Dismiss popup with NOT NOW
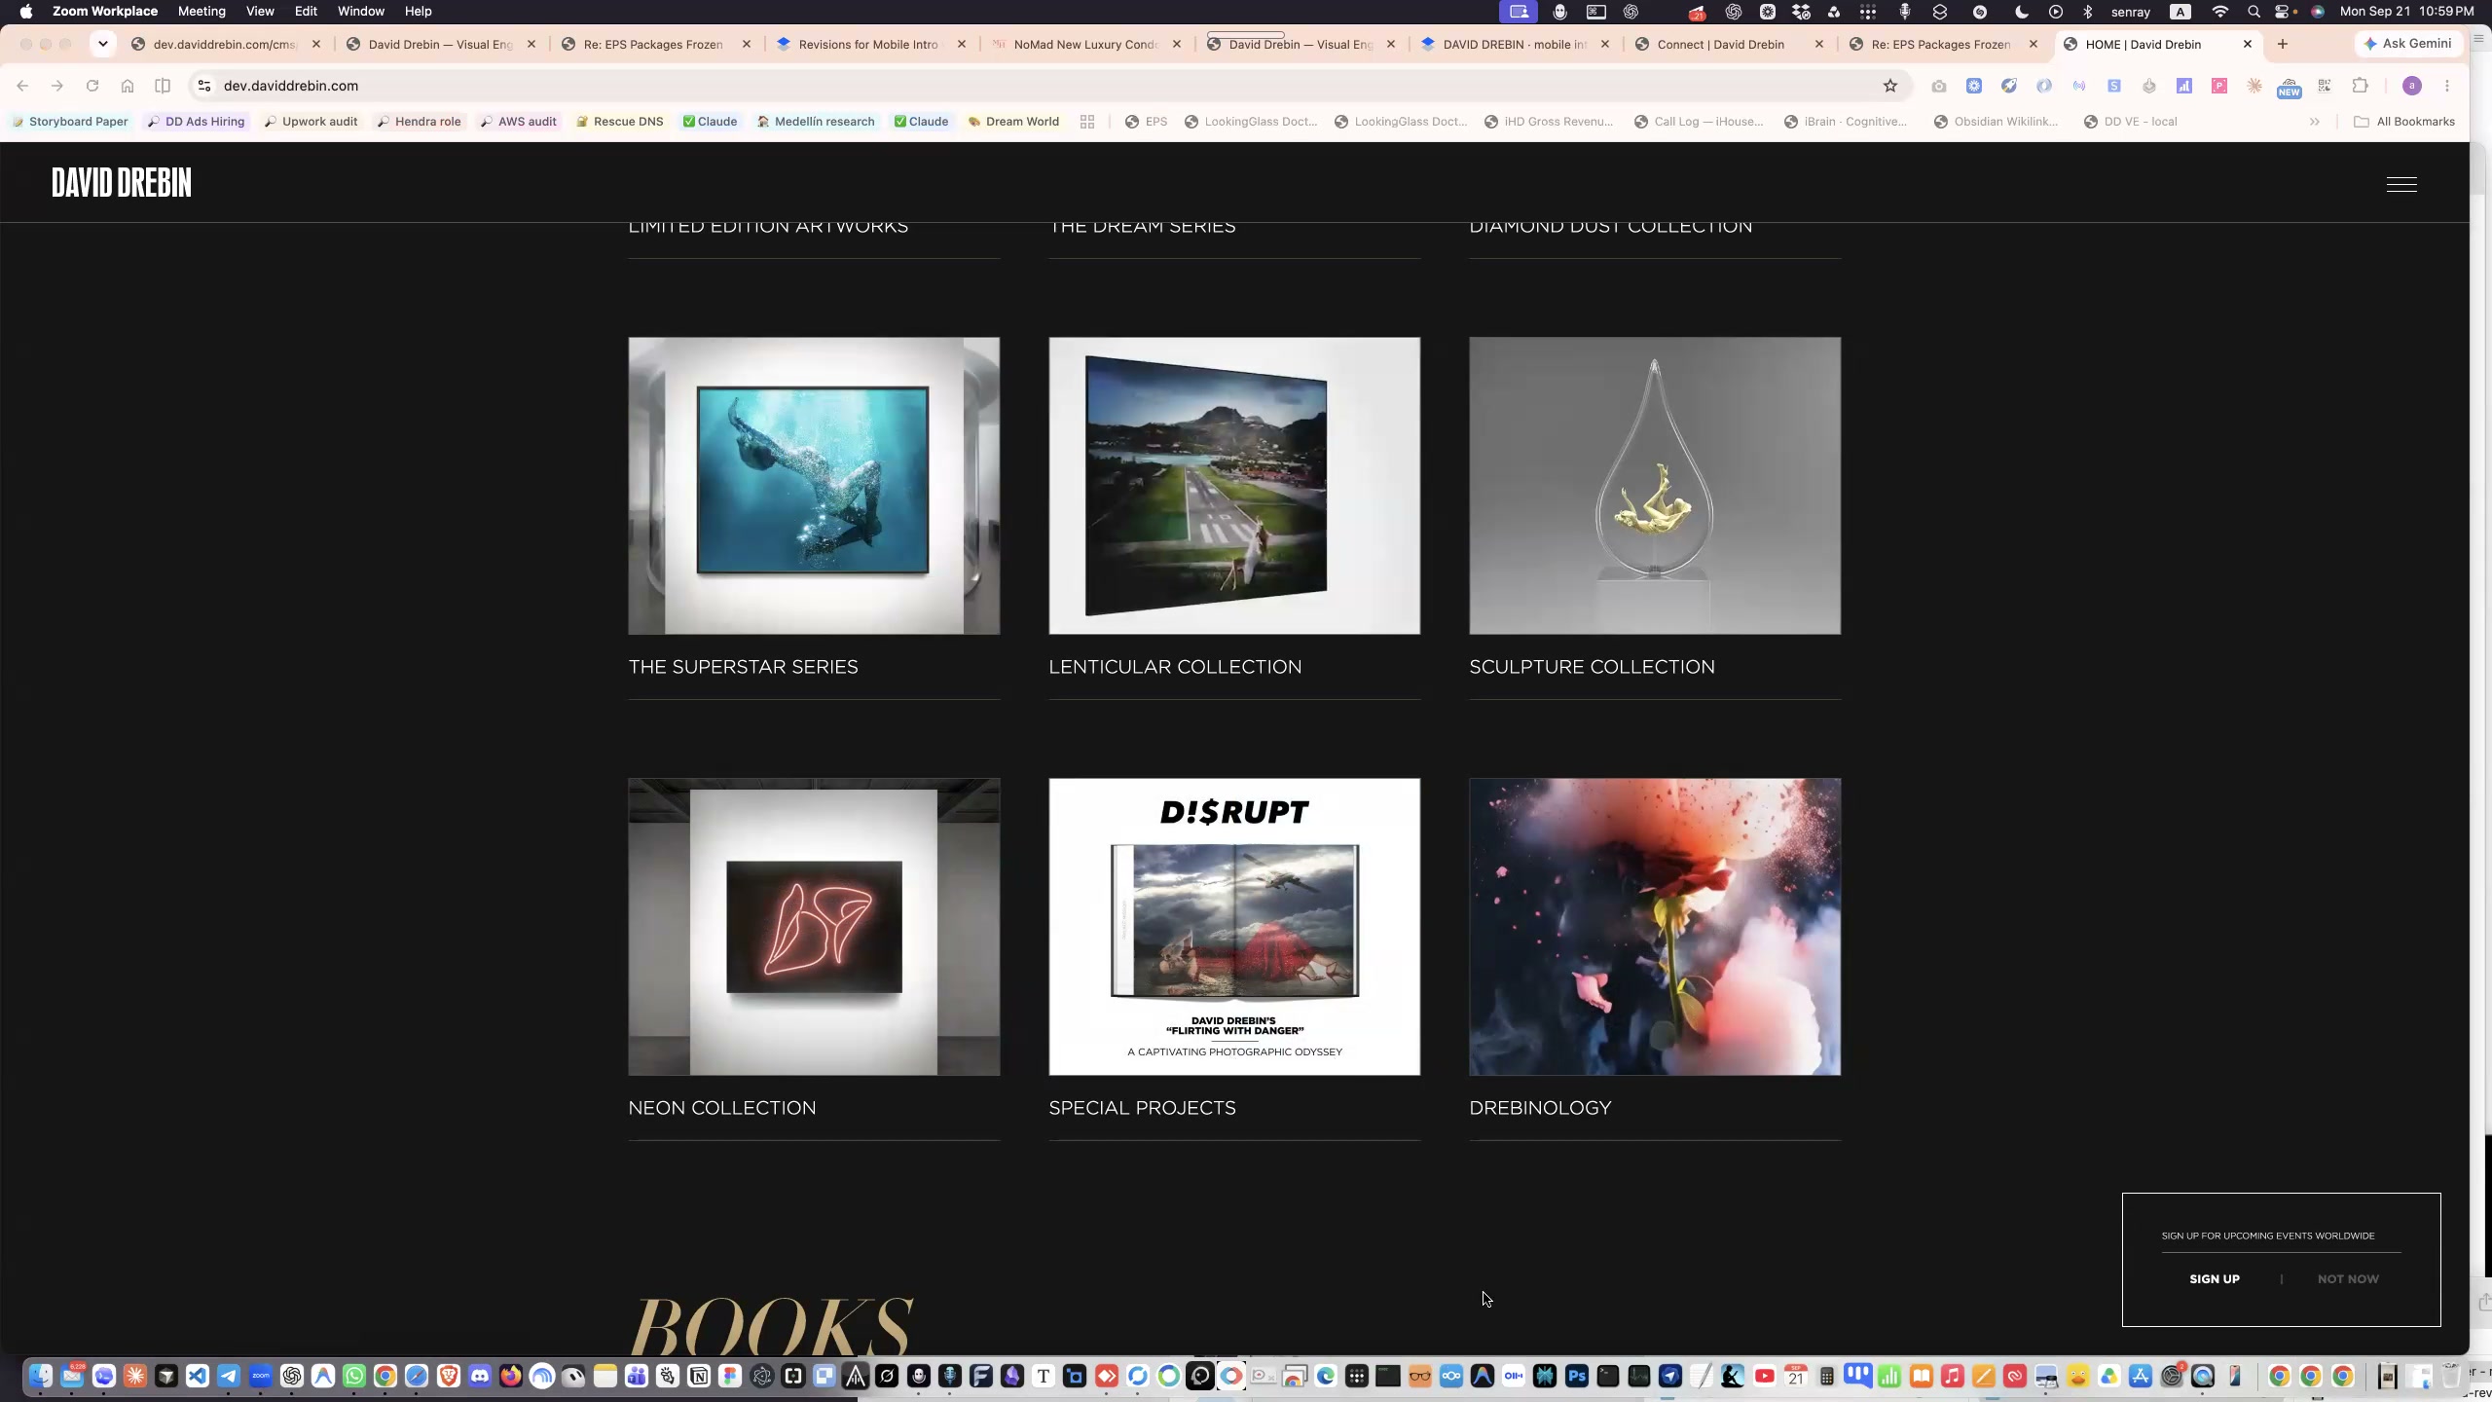The width and height of the screenshot is (2492, 1402). (x=2348, y=1279)
